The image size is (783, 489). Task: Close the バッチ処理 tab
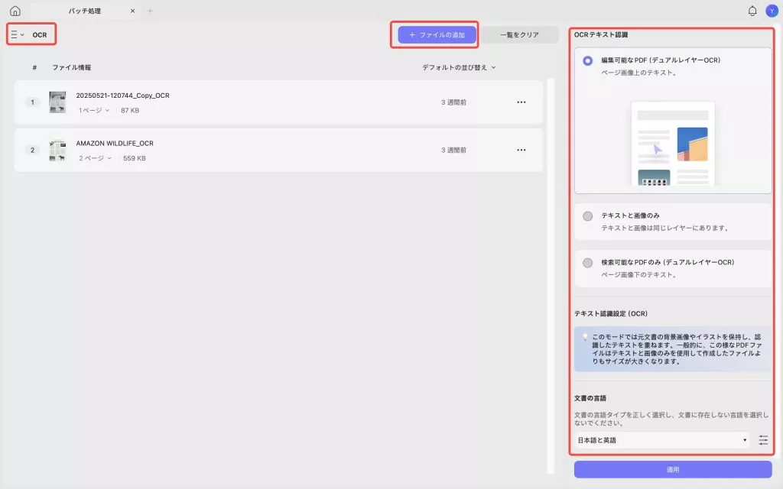[132, 11]
